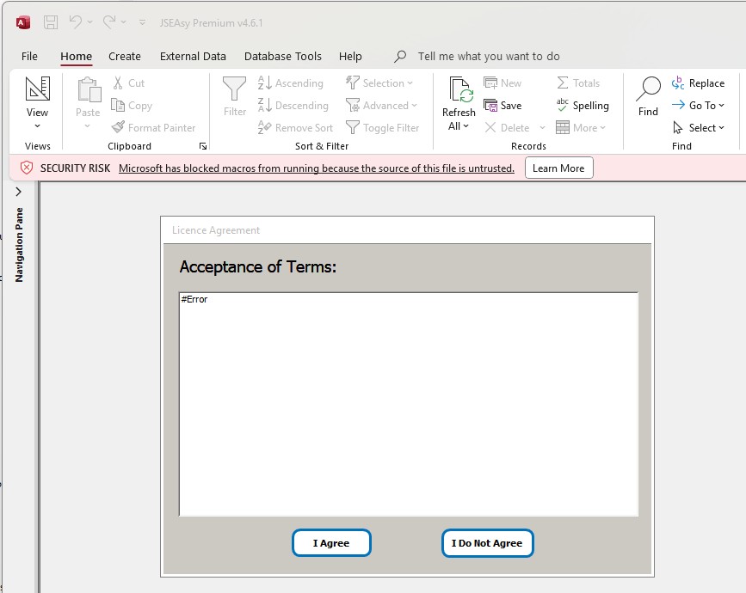
Task: Open the File menu
Action: pyautogui.click(x=29, y=57)
